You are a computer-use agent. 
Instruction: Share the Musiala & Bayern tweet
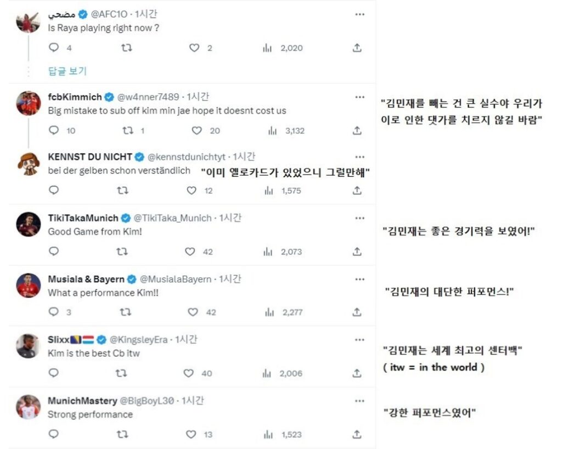357,312
